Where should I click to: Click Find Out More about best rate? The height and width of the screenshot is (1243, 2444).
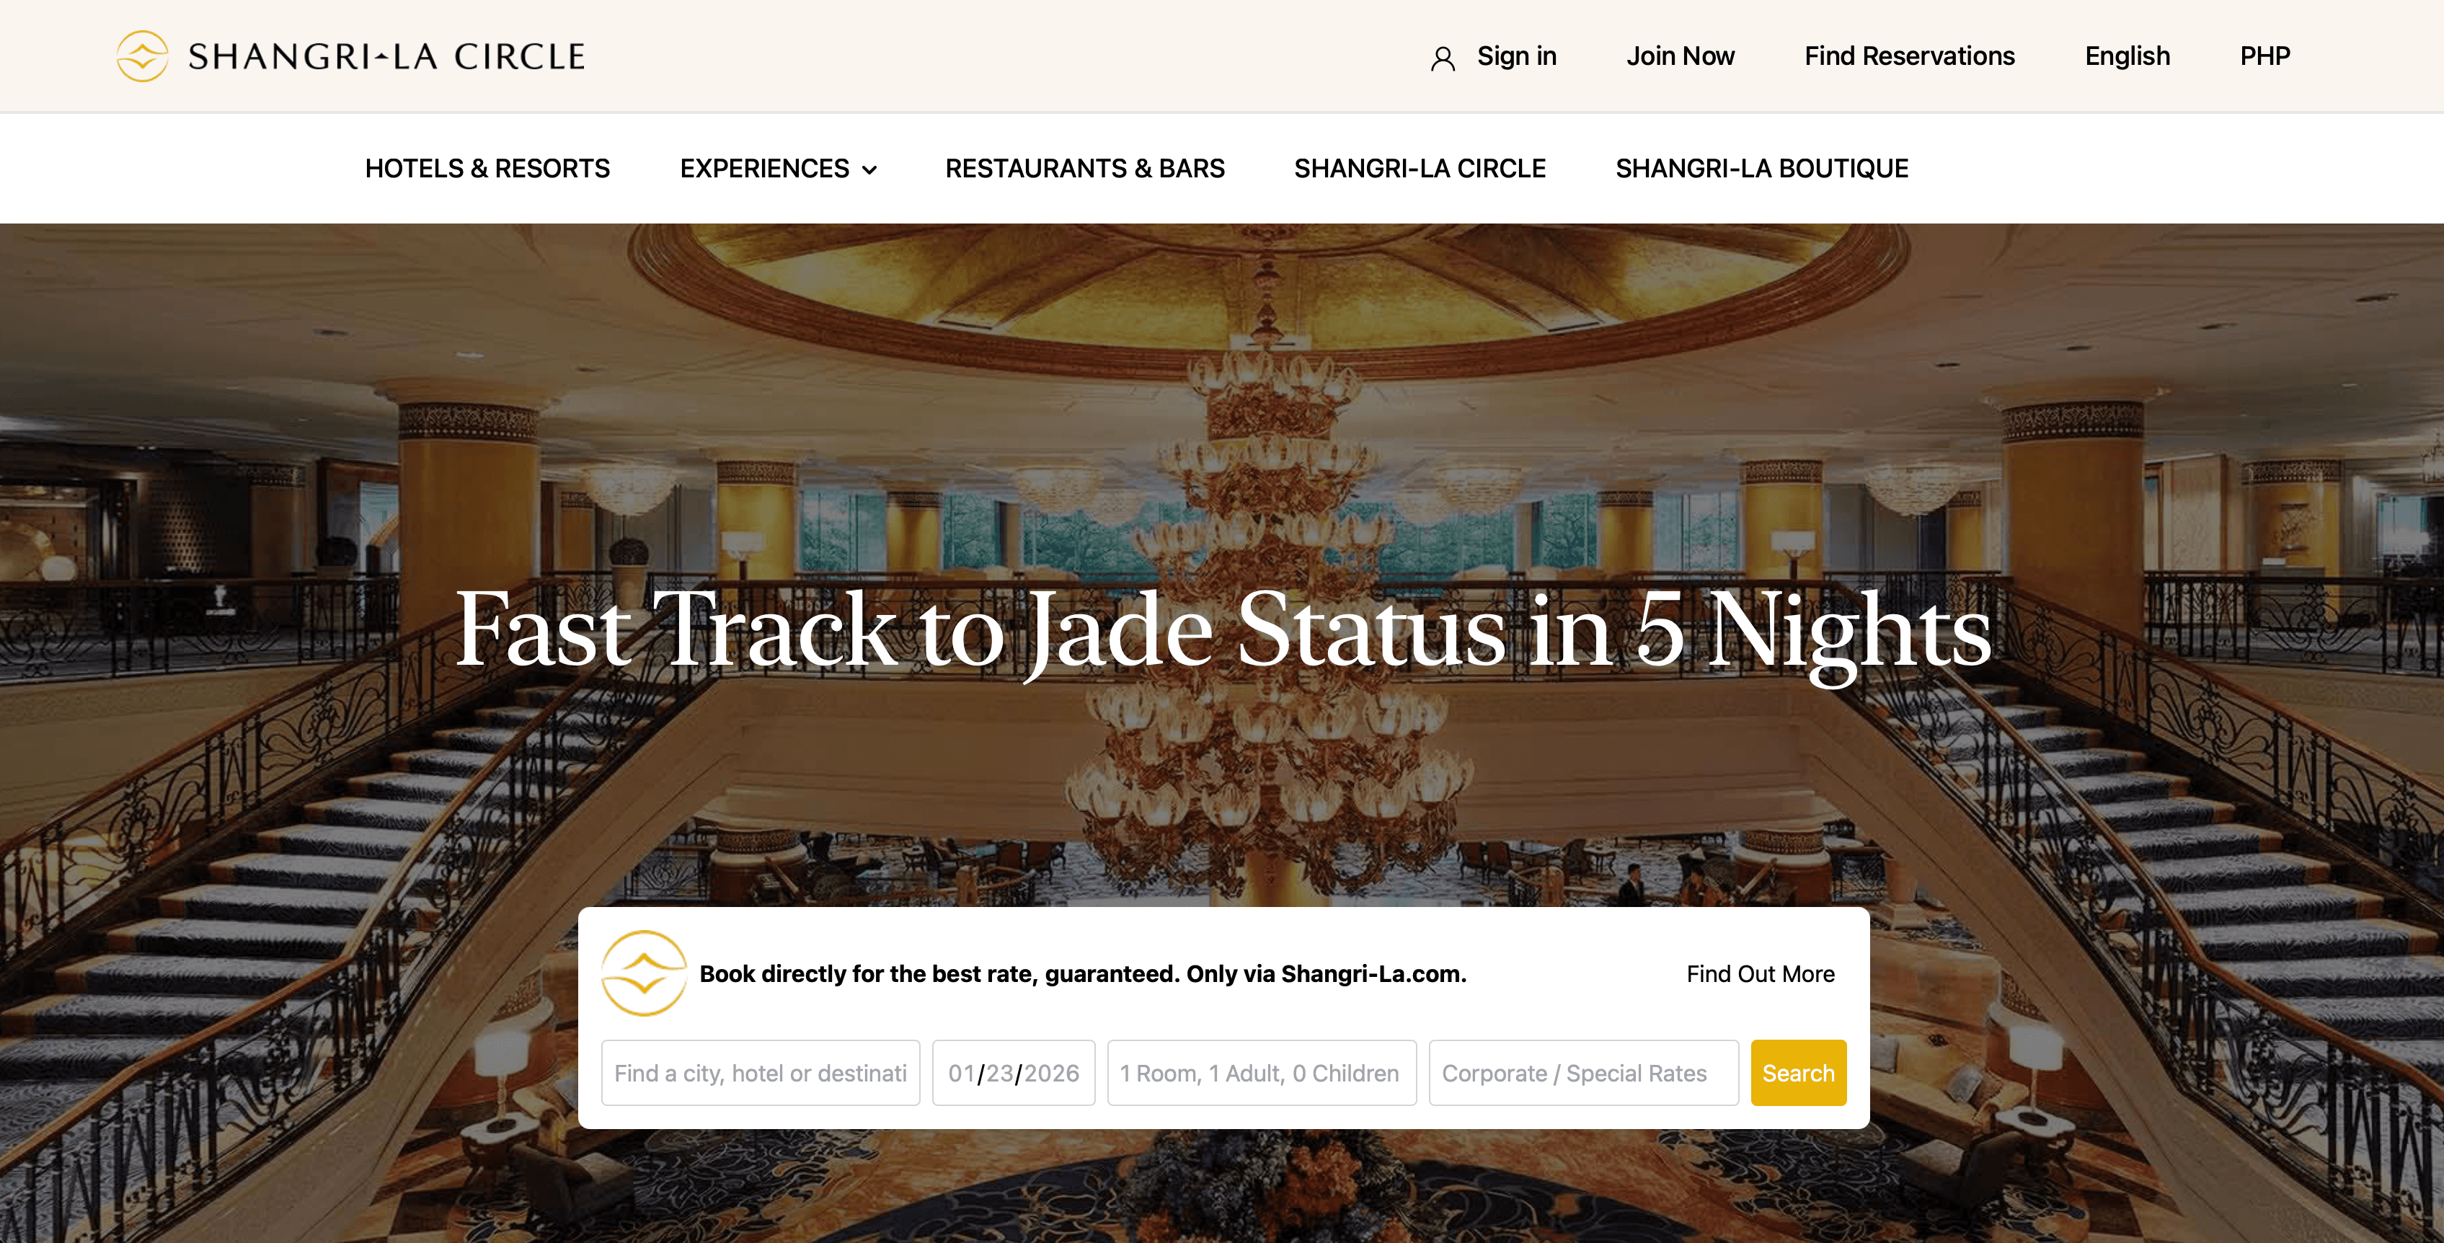tap(1760, 973)
